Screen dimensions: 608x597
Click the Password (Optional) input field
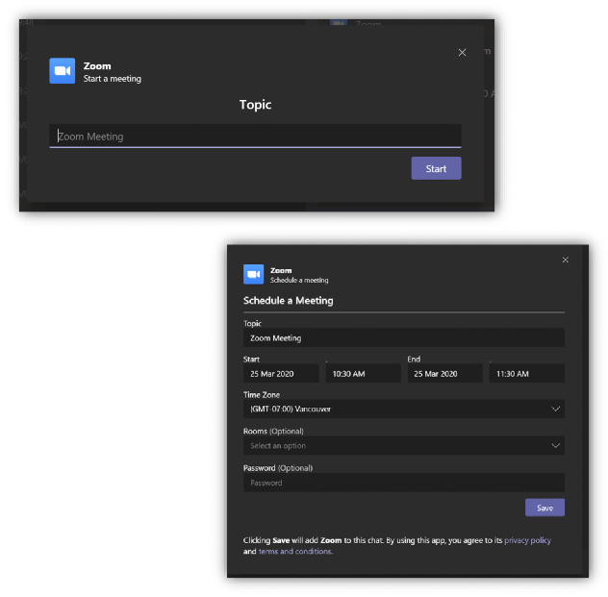click(404, 483)
